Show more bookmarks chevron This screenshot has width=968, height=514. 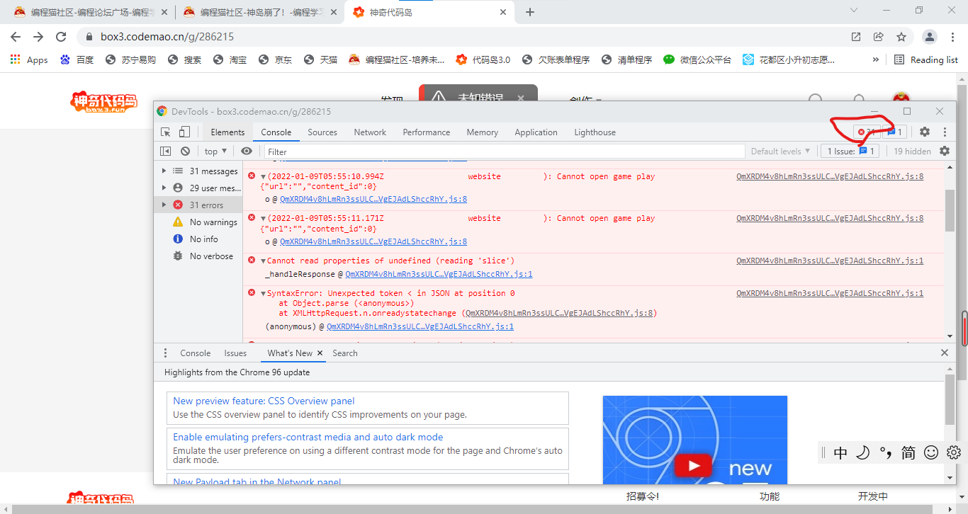point(876,59)
